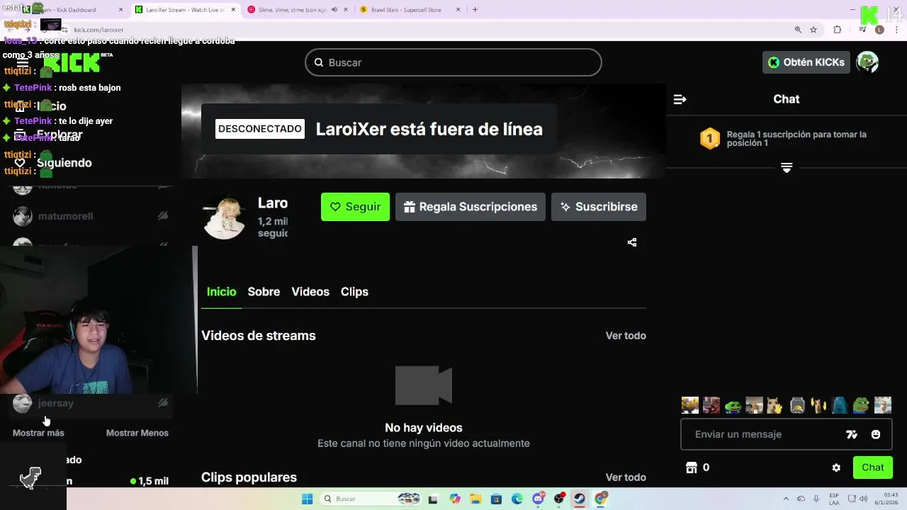Open Chrome from the taskbar

[x=601, y=499]
